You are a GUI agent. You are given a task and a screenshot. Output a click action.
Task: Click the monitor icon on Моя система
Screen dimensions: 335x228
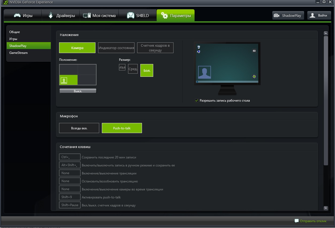point(87,16)
